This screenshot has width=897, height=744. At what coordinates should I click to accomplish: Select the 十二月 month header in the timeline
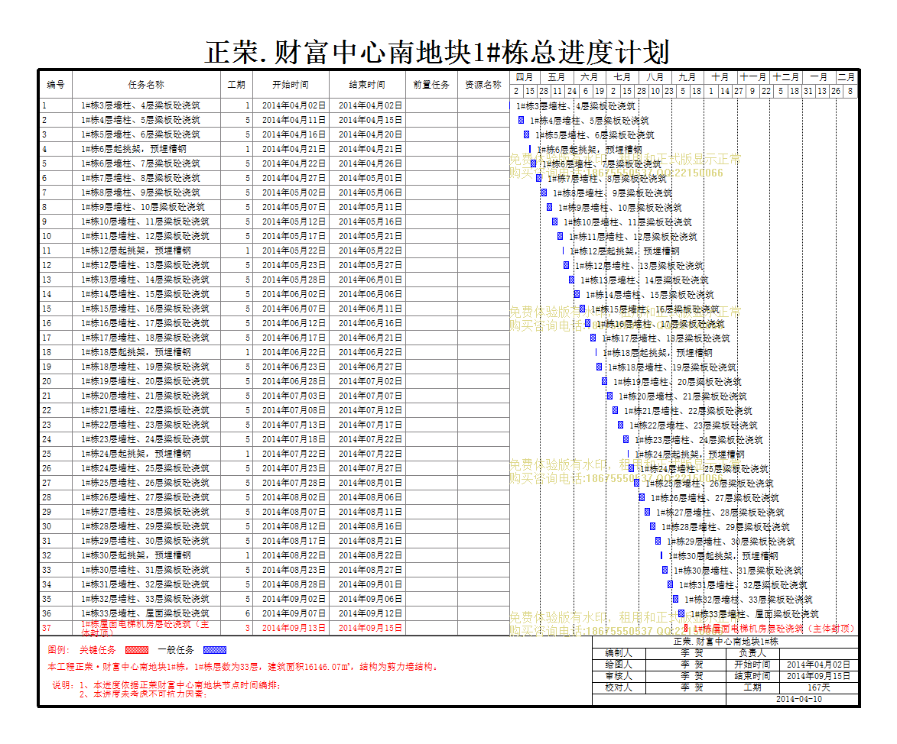point(786,77)
